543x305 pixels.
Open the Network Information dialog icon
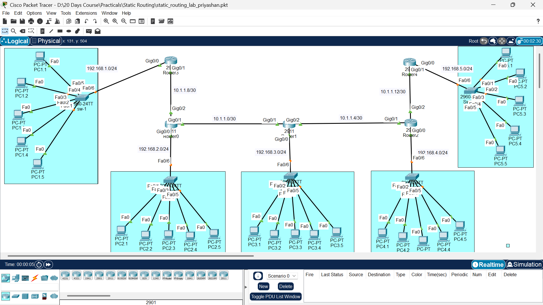[x=40, y=21]
